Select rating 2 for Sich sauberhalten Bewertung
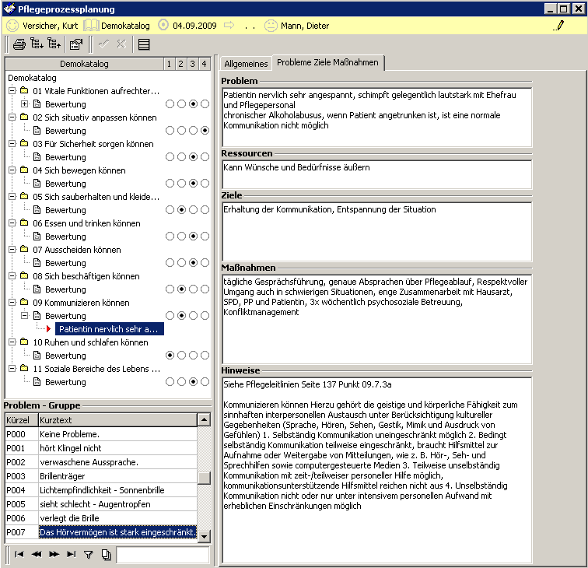 (181, 210)
